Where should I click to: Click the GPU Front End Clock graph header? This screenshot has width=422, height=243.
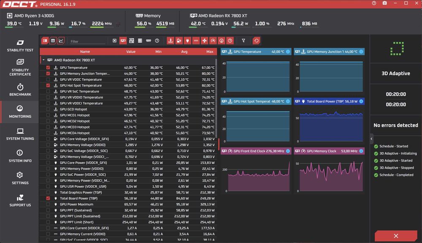[x=256, y=151]
